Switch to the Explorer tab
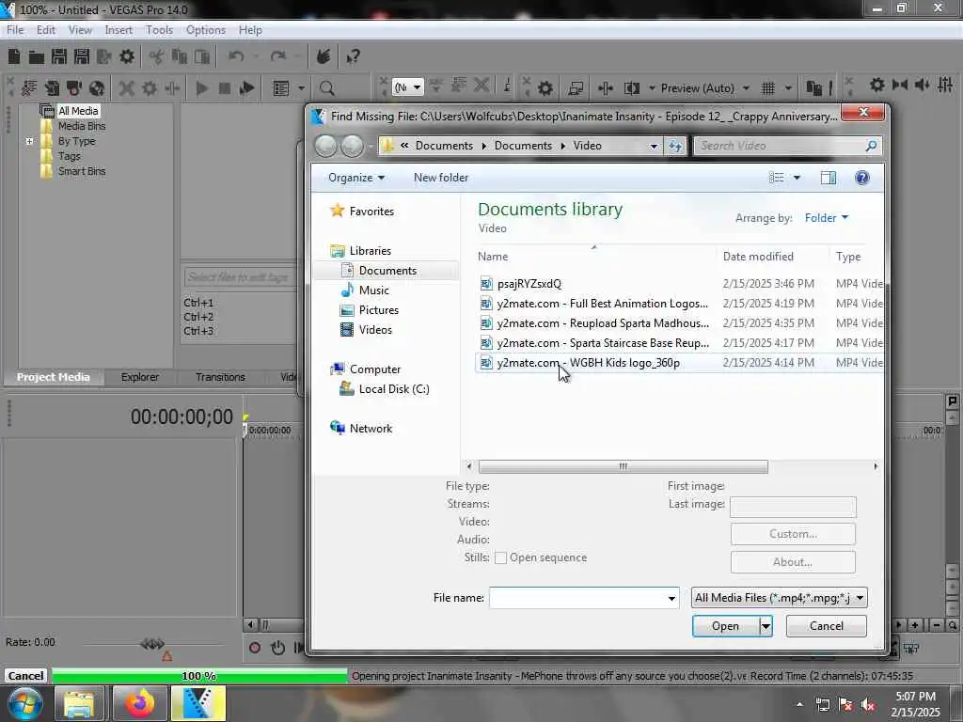The image size is (963, 722). tap(140, 377)
